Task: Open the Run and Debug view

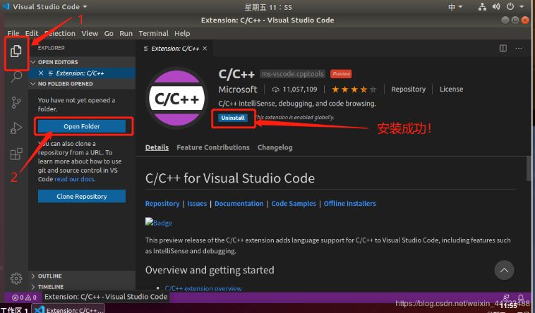Action: [16, 128]
